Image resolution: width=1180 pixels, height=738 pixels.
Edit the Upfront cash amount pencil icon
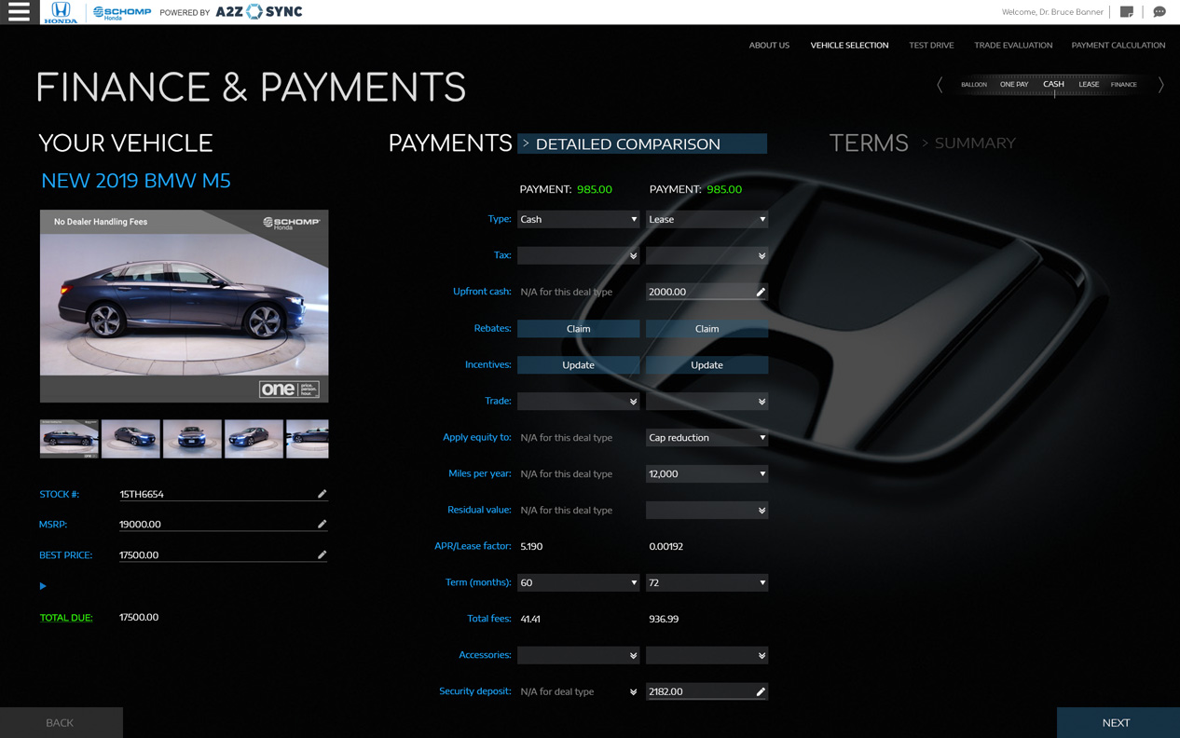pyautogui.click(x=761, y=293)
